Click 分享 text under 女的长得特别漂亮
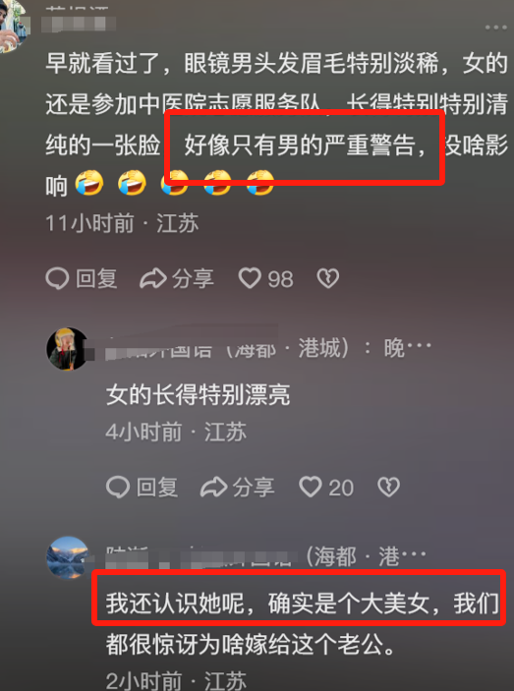This screenshot has height=691, width=514. tap(254, 488)
